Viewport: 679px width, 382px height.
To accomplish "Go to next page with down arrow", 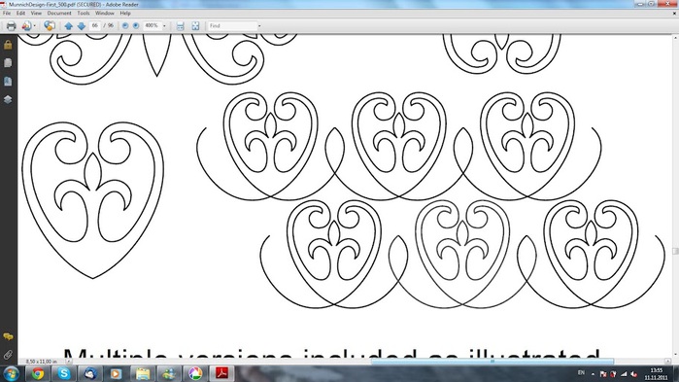I will (81, 26).
